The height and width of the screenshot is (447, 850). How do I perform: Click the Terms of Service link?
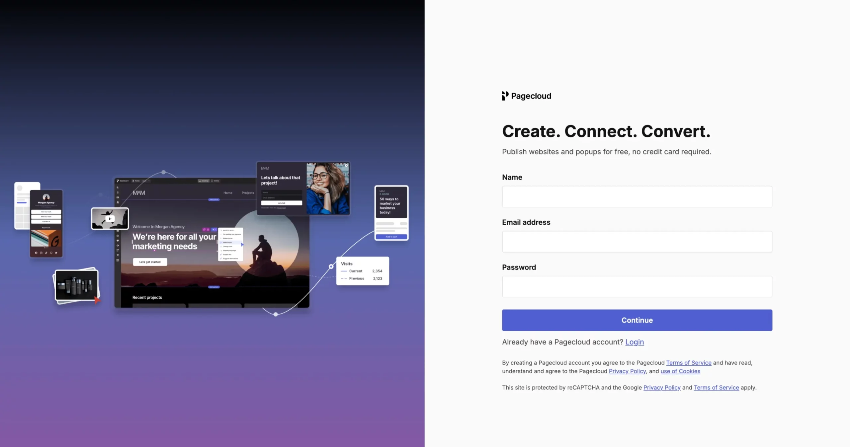(689, 363)
